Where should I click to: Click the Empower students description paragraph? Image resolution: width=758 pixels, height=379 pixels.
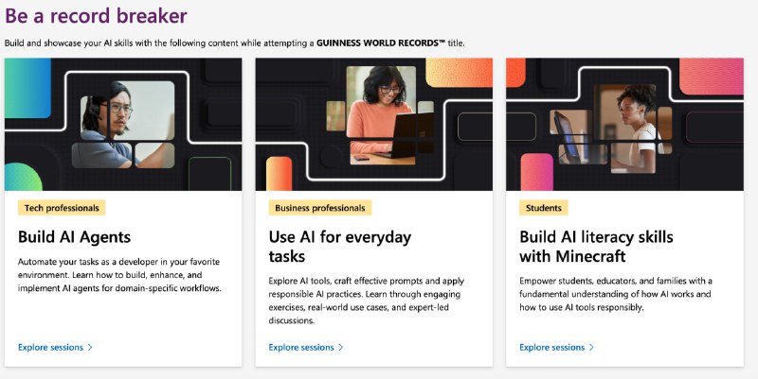click(616, 294)
